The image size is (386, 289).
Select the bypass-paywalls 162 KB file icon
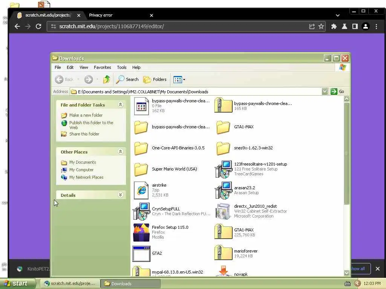[141, 106]
